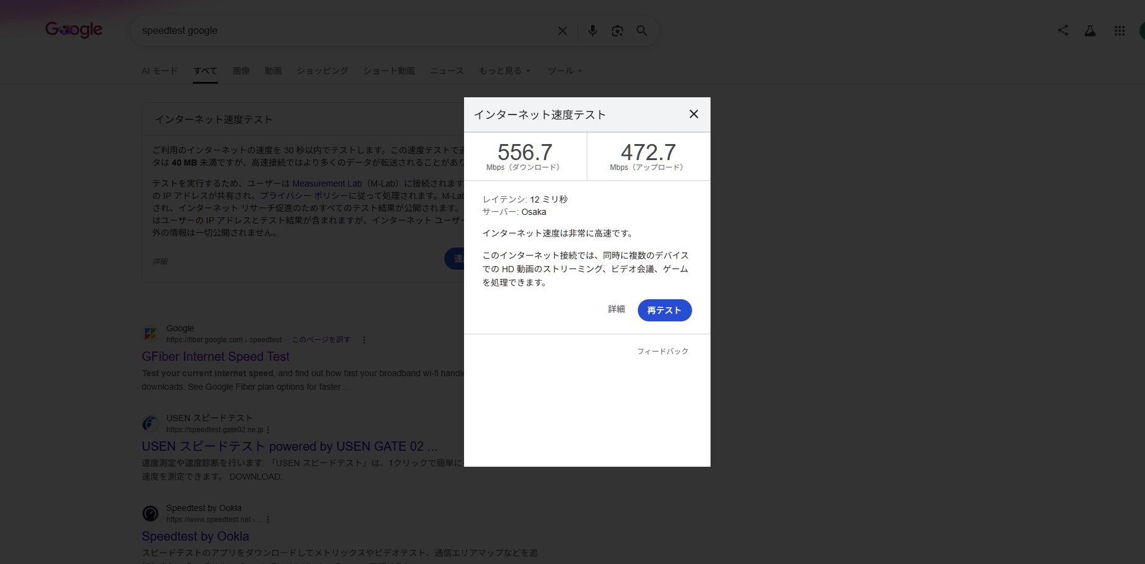Click the share icon in header

(1063, 30)
